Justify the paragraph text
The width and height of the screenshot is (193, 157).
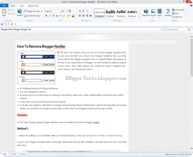pos(90,16)
